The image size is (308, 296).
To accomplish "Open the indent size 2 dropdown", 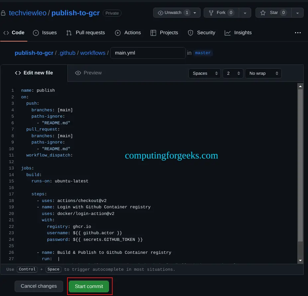I will tap(233, 73).
